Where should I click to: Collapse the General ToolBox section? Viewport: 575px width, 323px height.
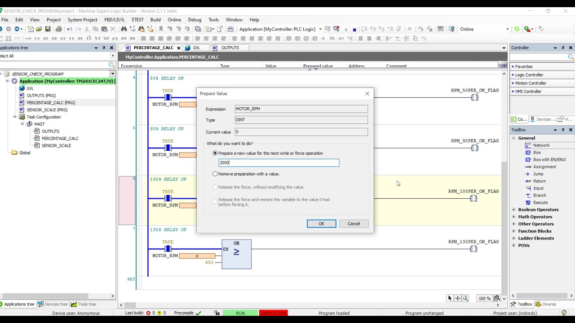coord(514,138)
